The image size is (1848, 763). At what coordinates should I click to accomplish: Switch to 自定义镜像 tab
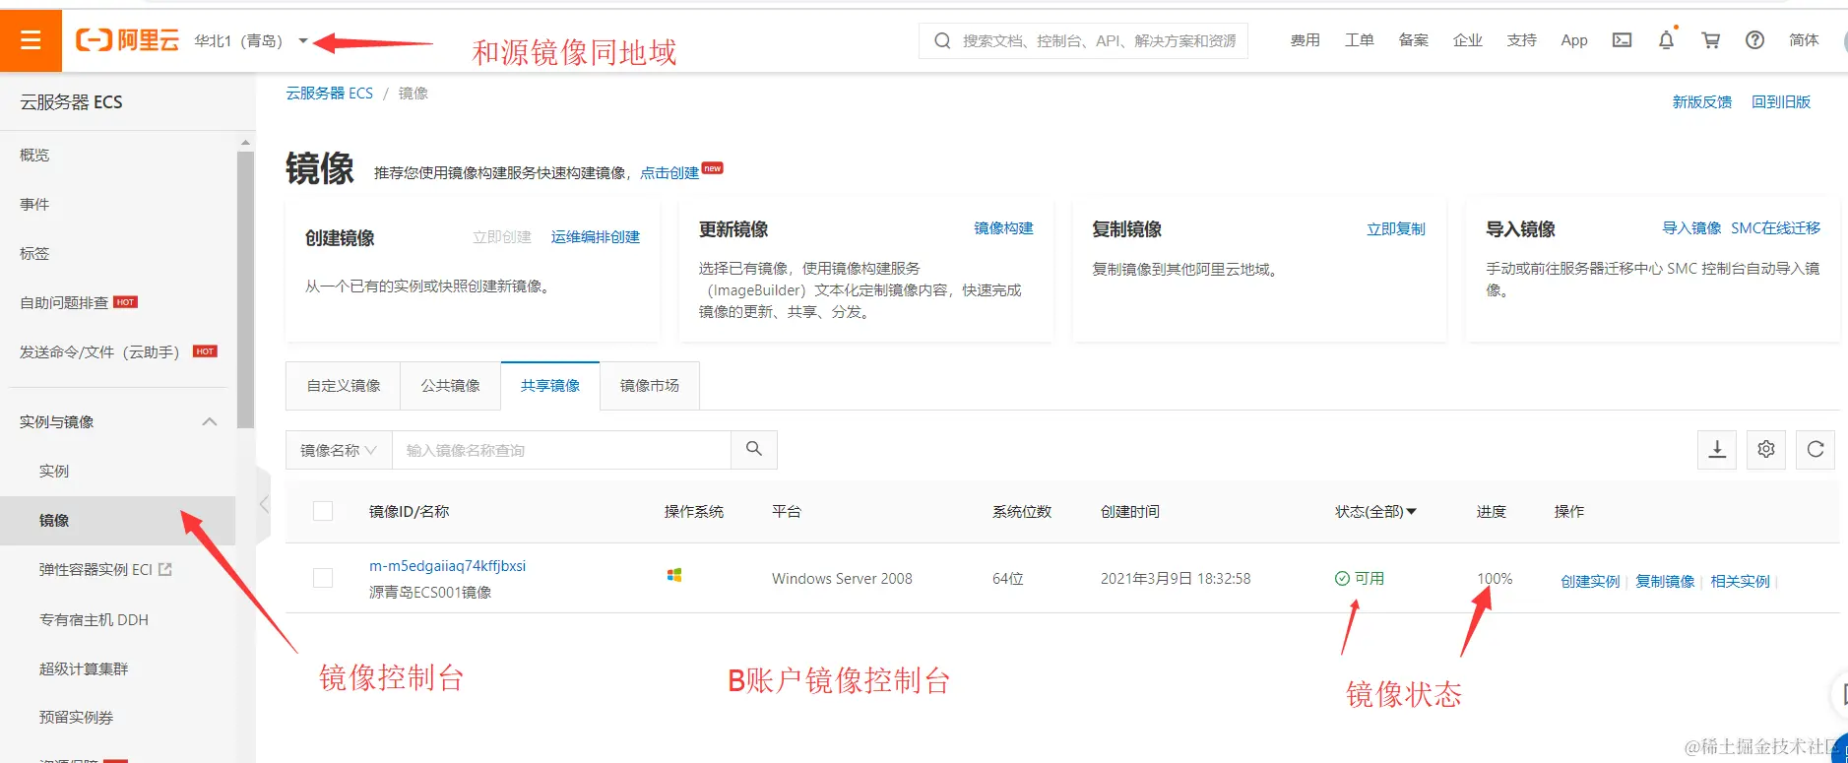(344, 386)
